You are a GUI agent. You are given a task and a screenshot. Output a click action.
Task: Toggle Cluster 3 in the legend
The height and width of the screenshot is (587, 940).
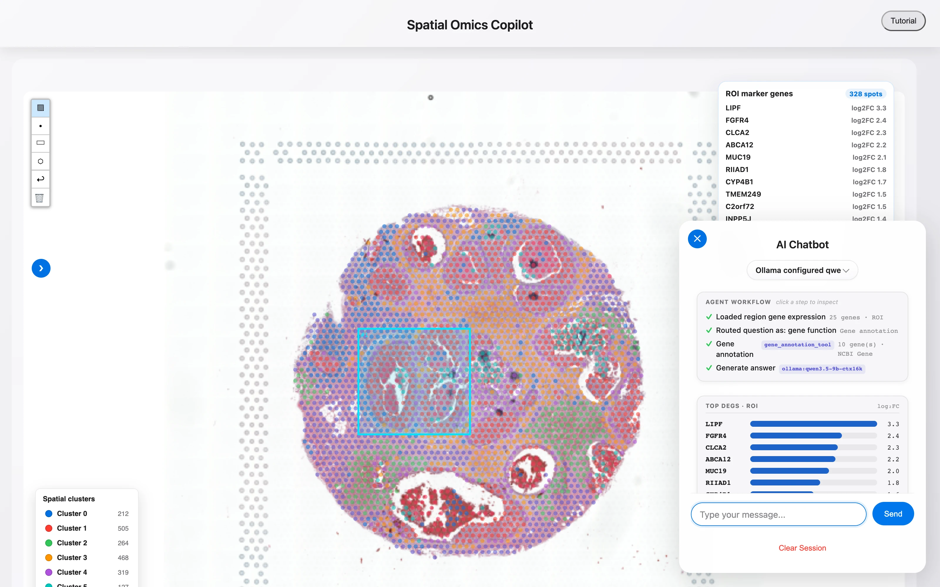[x=86, y=557]
